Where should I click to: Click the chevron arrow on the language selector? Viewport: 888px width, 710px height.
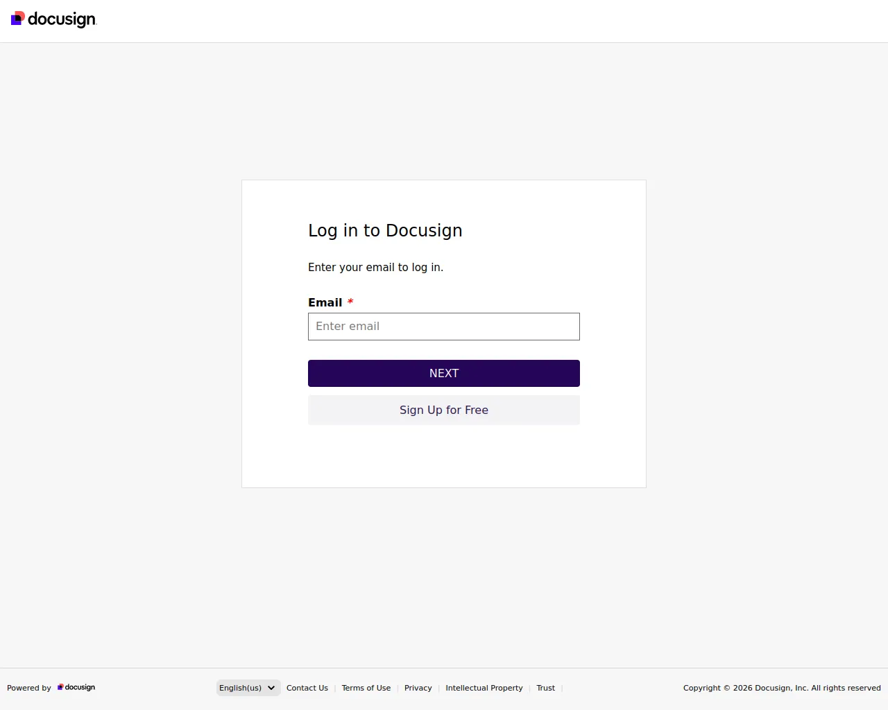pos(271,688)
